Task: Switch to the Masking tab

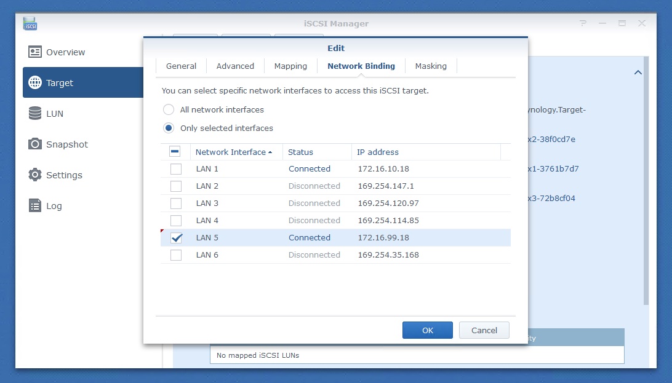Action: point(431,66)
